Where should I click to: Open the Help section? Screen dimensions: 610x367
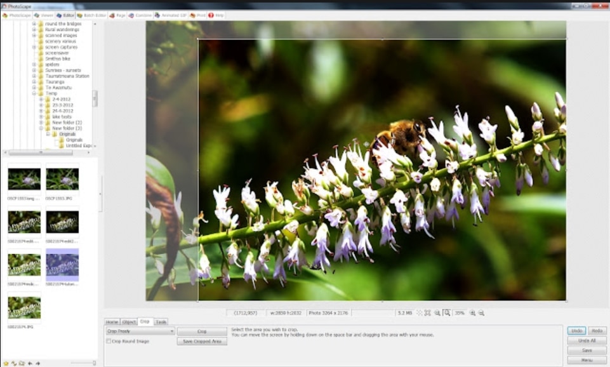(216, 15)
